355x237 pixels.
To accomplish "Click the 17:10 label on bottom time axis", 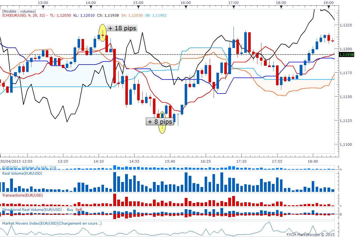I will 241,161.
